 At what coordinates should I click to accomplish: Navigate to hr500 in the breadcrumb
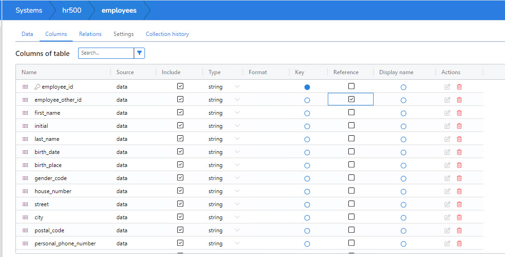point(72,10)
